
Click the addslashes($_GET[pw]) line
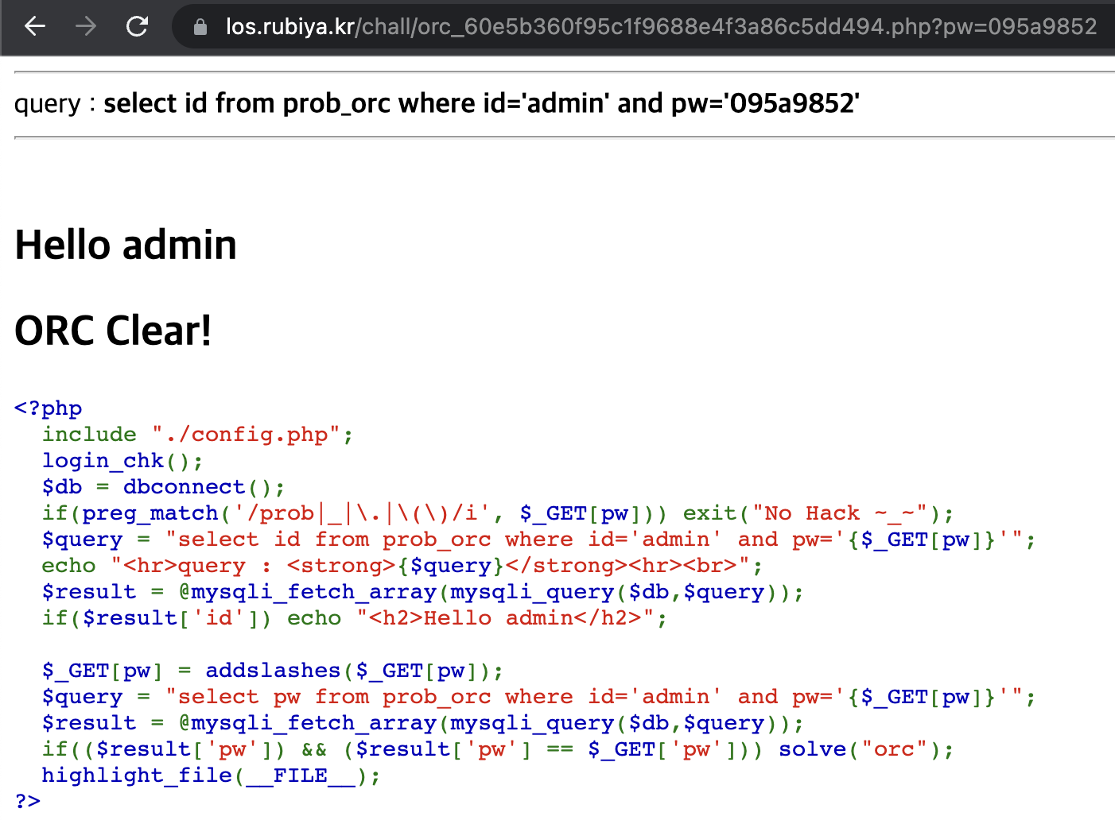click(x=273, y=671)
